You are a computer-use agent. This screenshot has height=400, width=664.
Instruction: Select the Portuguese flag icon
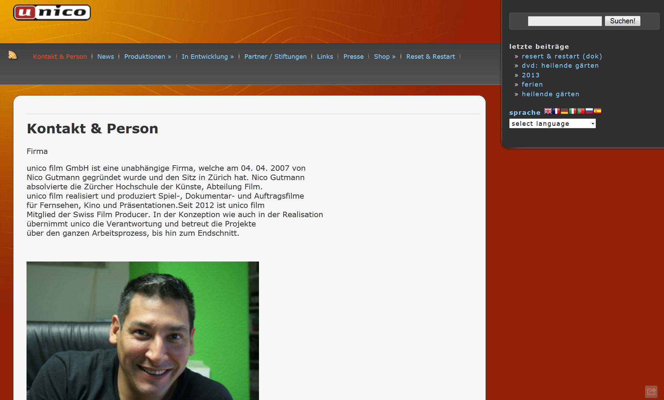click(x=581, y=111)
